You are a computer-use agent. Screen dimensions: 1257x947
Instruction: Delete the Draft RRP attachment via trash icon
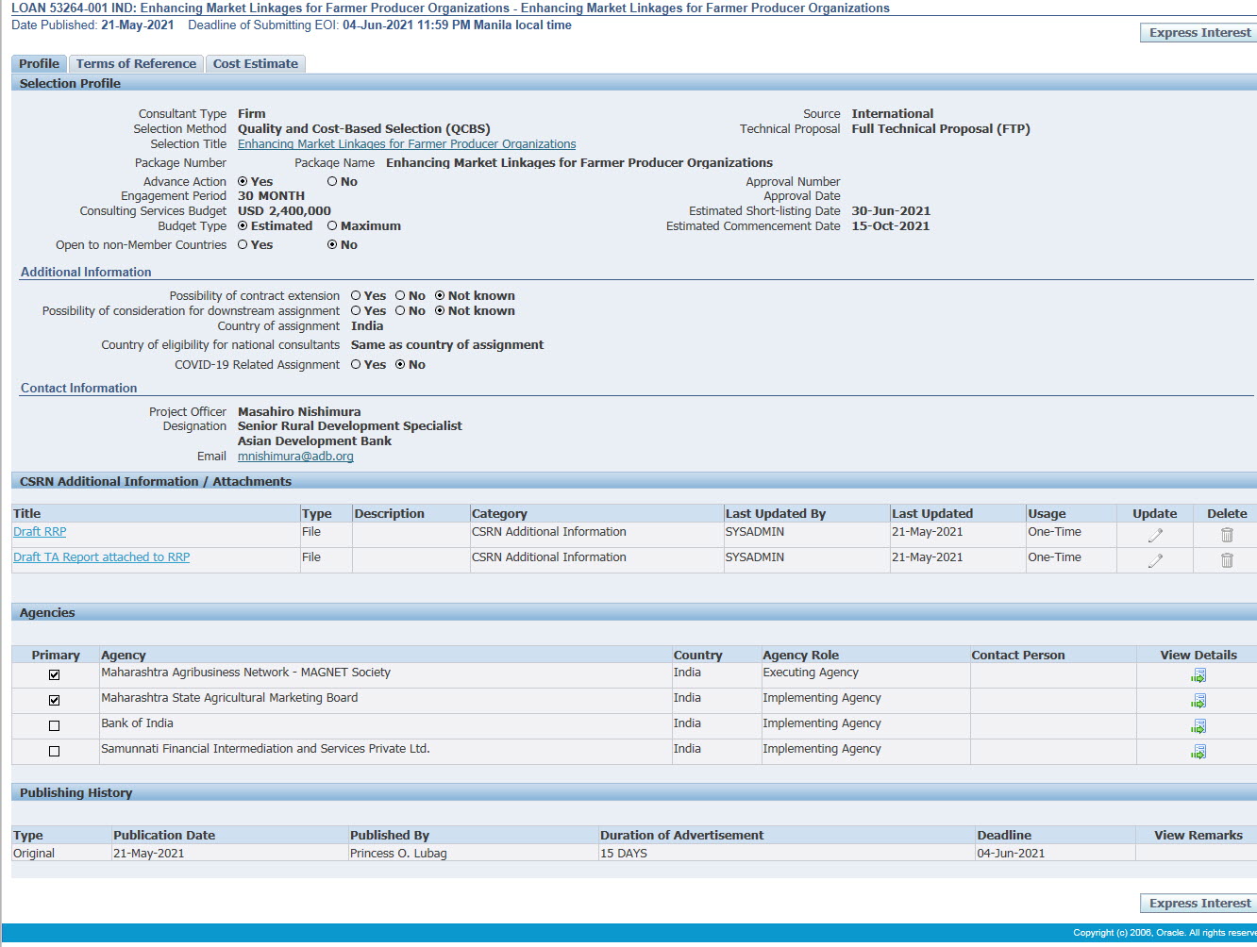(x=1227, y=535)
